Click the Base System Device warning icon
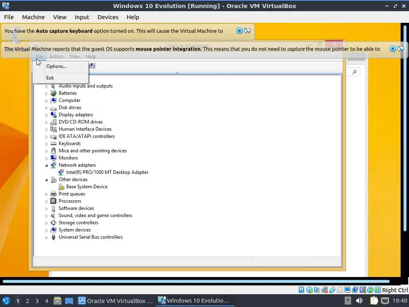The width and height of the screenshot is (409, 307). click(61, 187)
